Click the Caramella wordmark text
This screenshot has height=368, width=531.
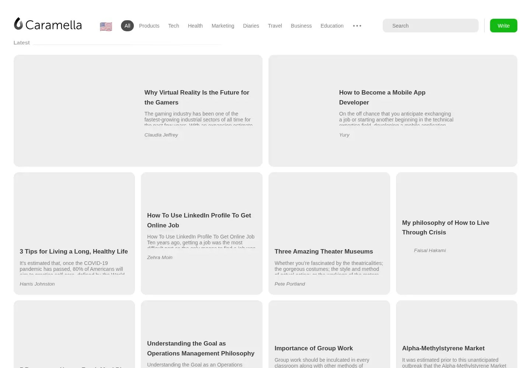coord(53,25)
